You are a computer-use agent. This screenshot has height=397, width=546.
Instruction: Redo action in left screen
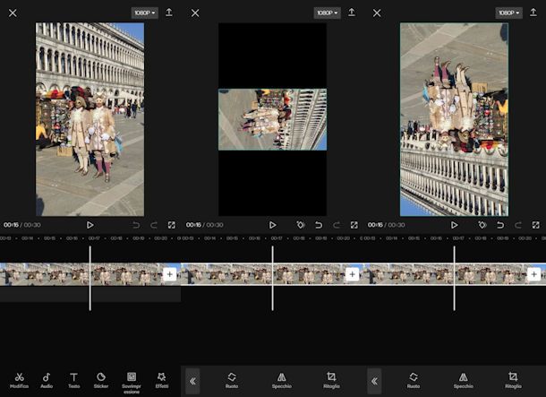click(154, 225)
